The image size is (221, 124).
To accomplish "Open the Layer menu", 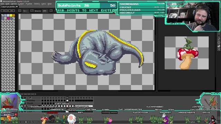I will tap(21, 4).
